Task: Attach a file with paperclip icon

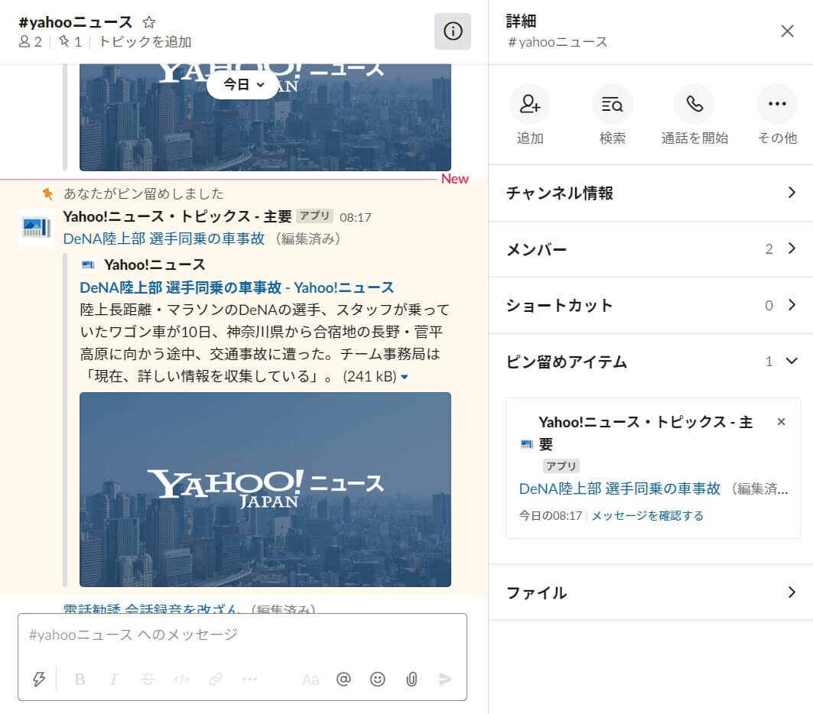Action: coord(411,679)
